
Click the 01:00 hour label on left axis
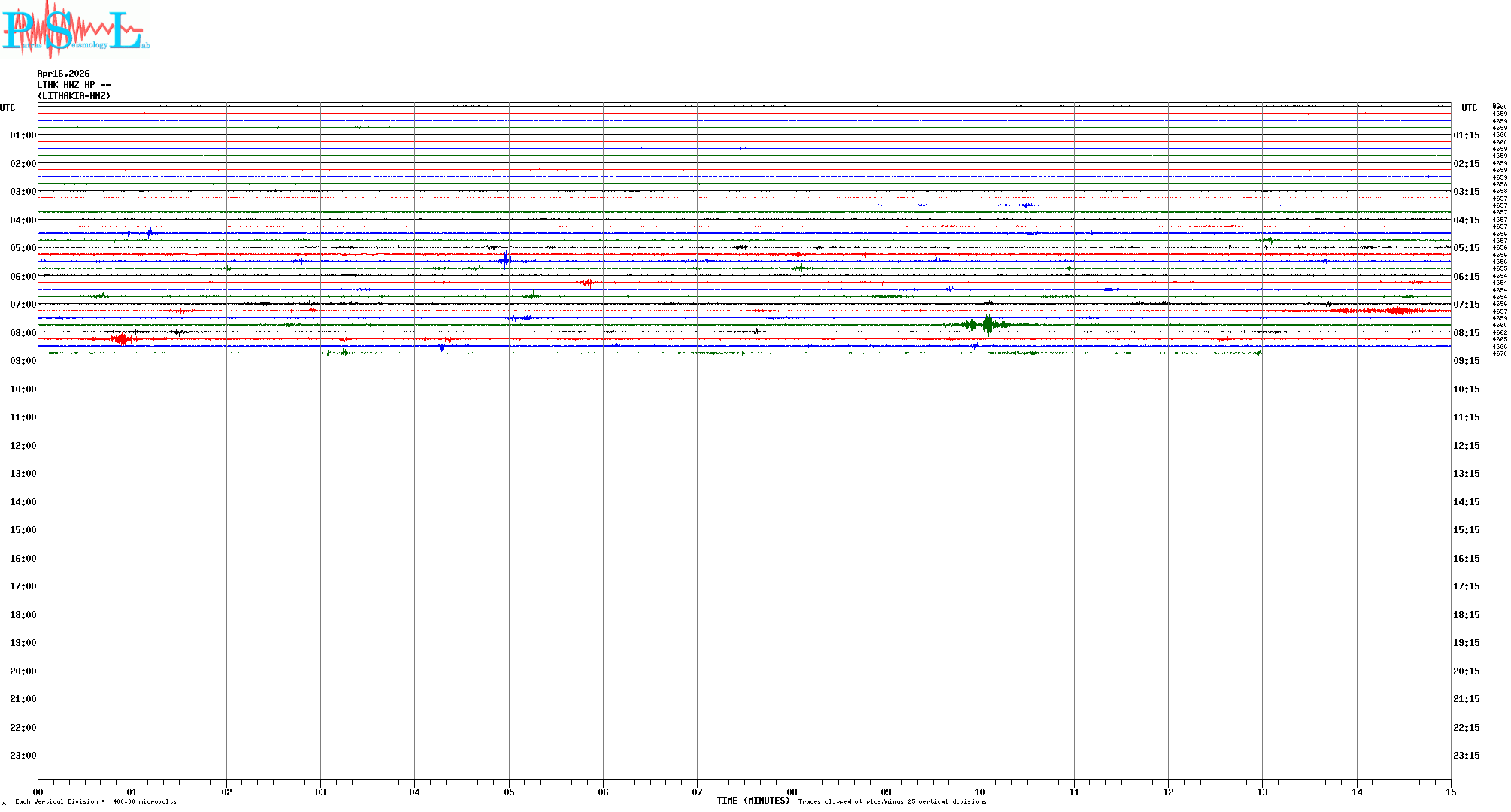[x=23, y=135]
